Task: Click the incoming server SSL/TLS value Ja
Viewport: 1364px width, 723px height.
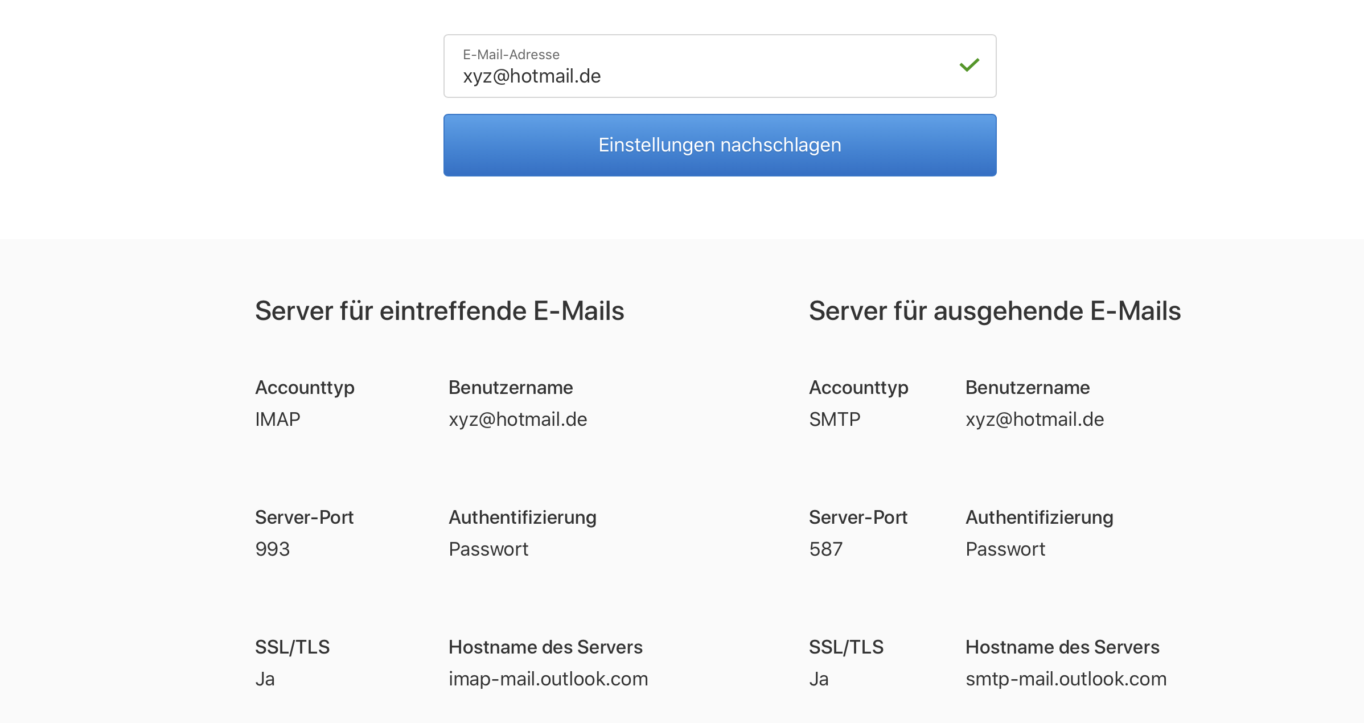Action: pyautogui.click(x=265, y=679)
